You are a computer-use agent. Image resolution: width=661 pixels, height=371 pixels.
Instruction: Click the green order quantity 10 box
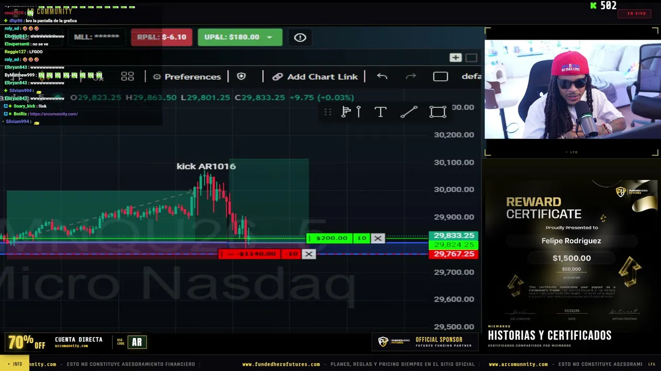362,238
